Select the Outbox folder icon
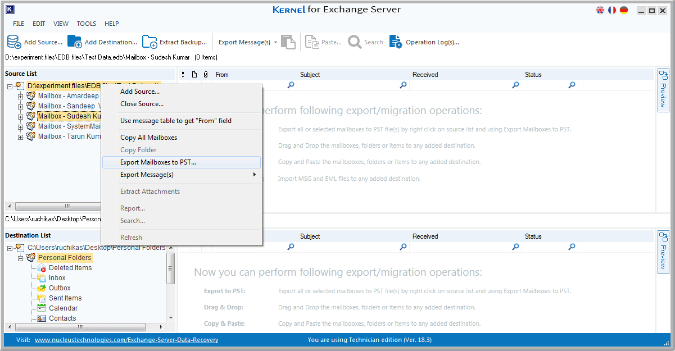Screen dimensions: 675x351 (42, 288)
